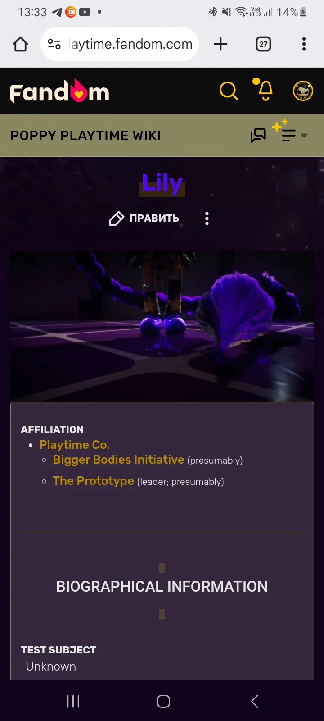This screenshot has width=324, height=721.
Task: Follow the Bigger Bodies Initiative link
Action: pyautogui.click(x=118, y=460)
